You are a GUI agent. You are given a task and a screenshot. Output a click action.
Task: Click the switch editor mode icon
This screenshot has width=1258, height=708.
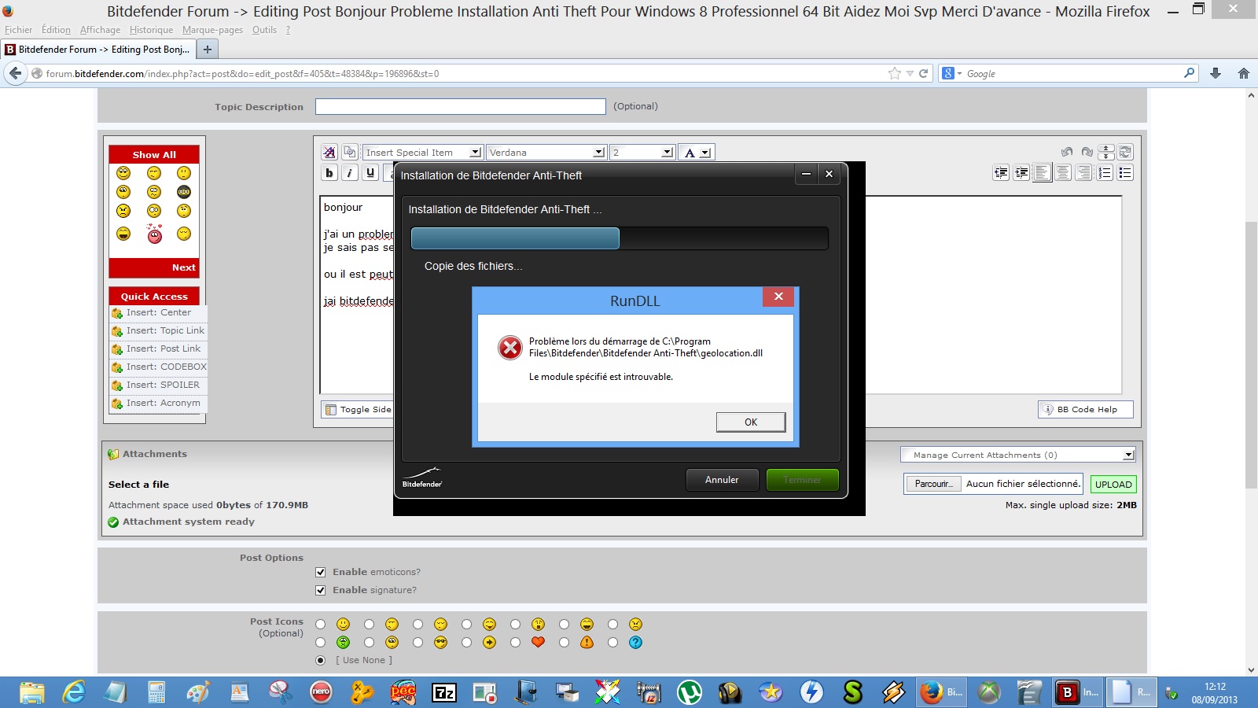pos(1125,152)
